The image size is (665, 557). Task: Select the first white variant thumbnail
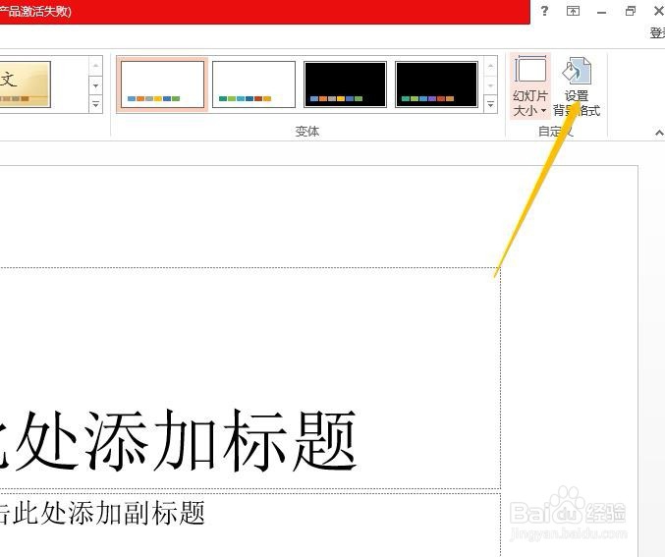pyautogui.click(x=162, y=84)
